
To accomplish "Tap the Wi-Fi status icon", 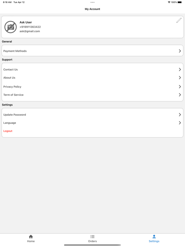I will point(169,2).
